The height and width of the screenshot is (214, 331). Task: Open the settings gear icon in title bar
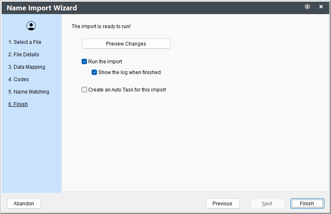coord(307,7)
